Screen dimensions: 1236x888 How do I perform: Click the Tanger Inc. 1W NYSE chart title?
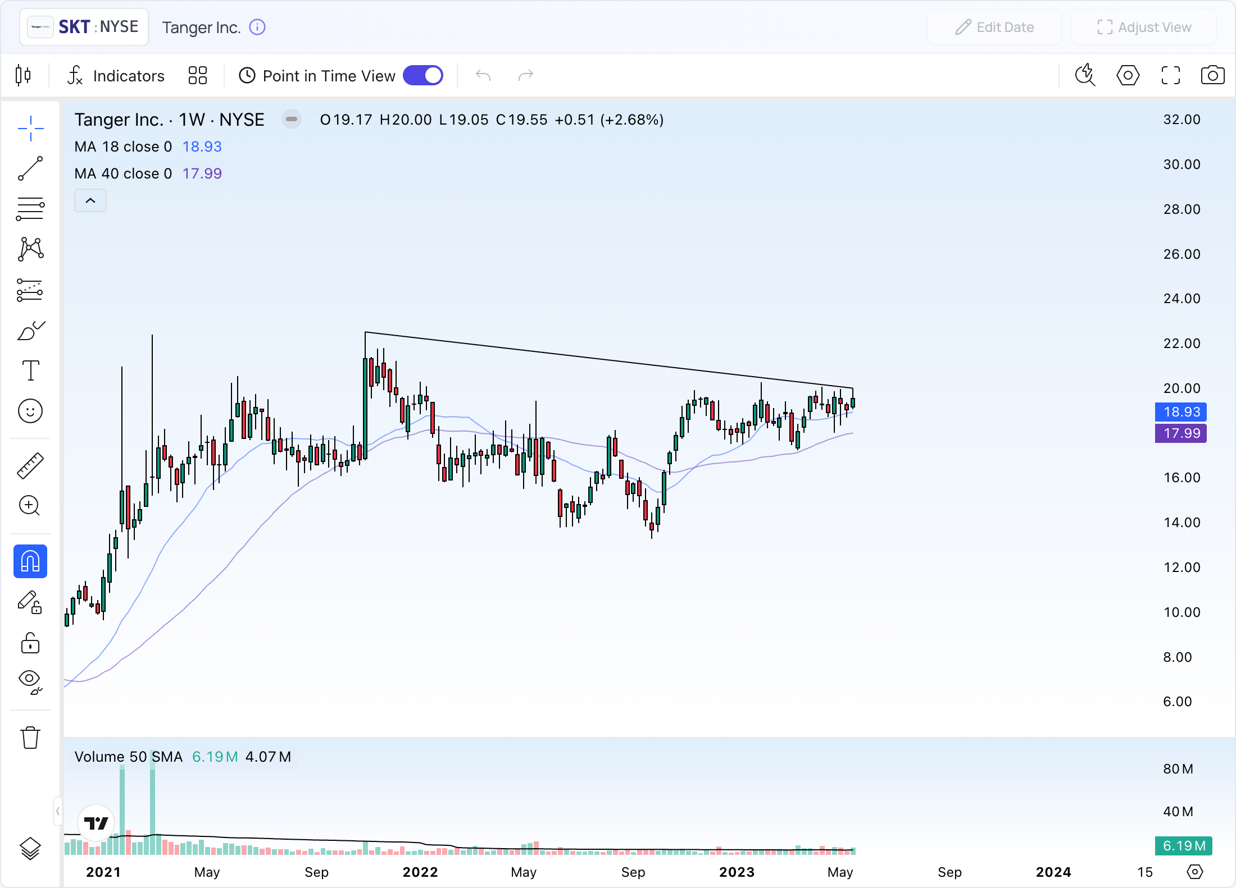click(169, 120)
